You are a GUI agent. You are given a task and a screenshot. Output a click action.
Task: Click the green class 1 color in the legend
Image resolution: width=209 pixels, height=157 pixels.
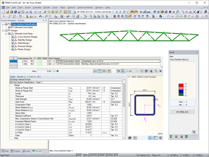pyautogui.click(x=181, y=94)
